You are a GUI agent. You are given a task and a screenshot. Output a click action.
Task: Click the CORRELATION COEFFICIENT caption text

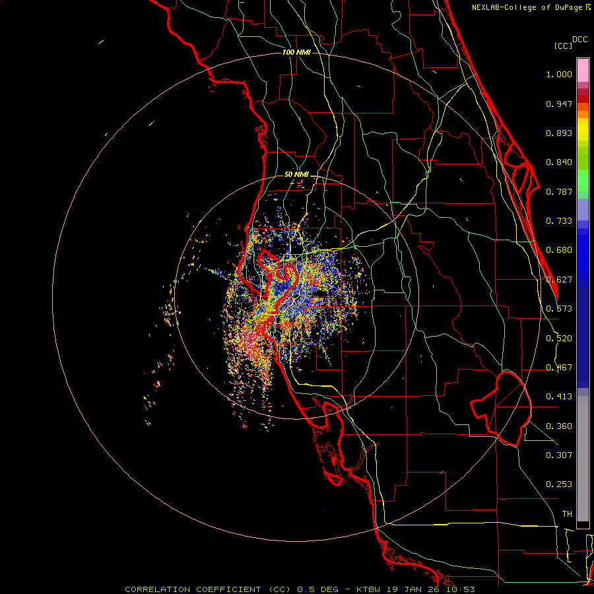(193, 589)
